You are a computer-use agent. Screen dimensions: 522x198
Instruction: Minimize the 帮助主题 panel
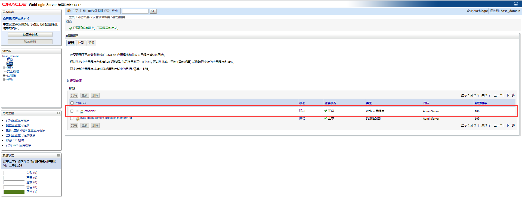click(58, 113)
